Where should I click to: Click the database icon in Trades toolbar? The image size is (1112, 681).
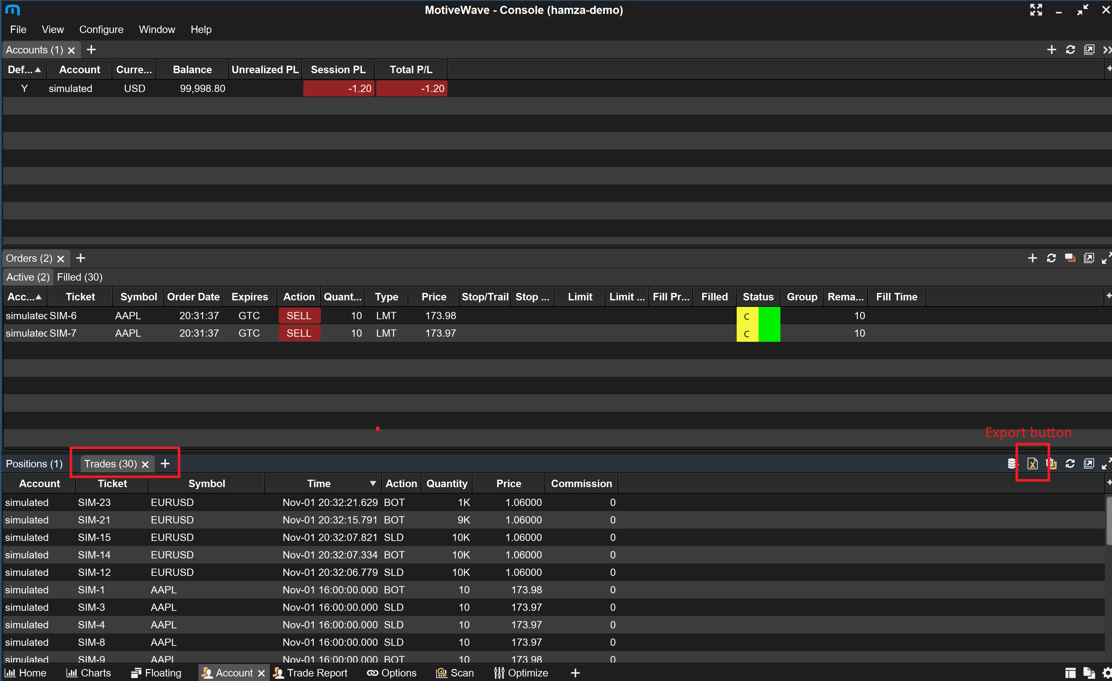[1011, 463]
